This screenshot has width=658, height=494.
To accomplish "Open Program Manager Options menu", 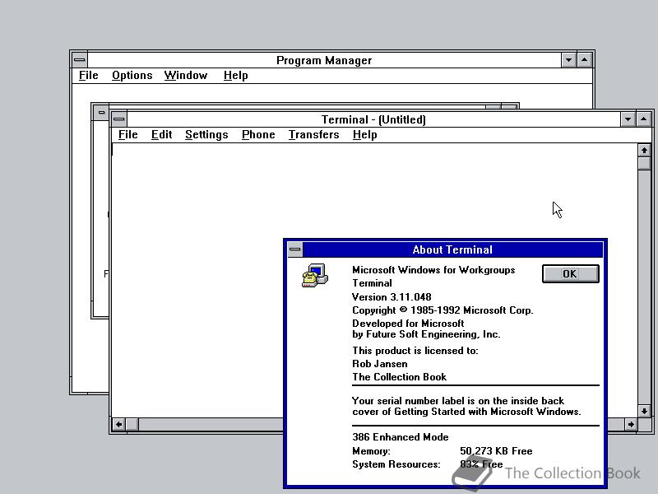I will 132,76.
